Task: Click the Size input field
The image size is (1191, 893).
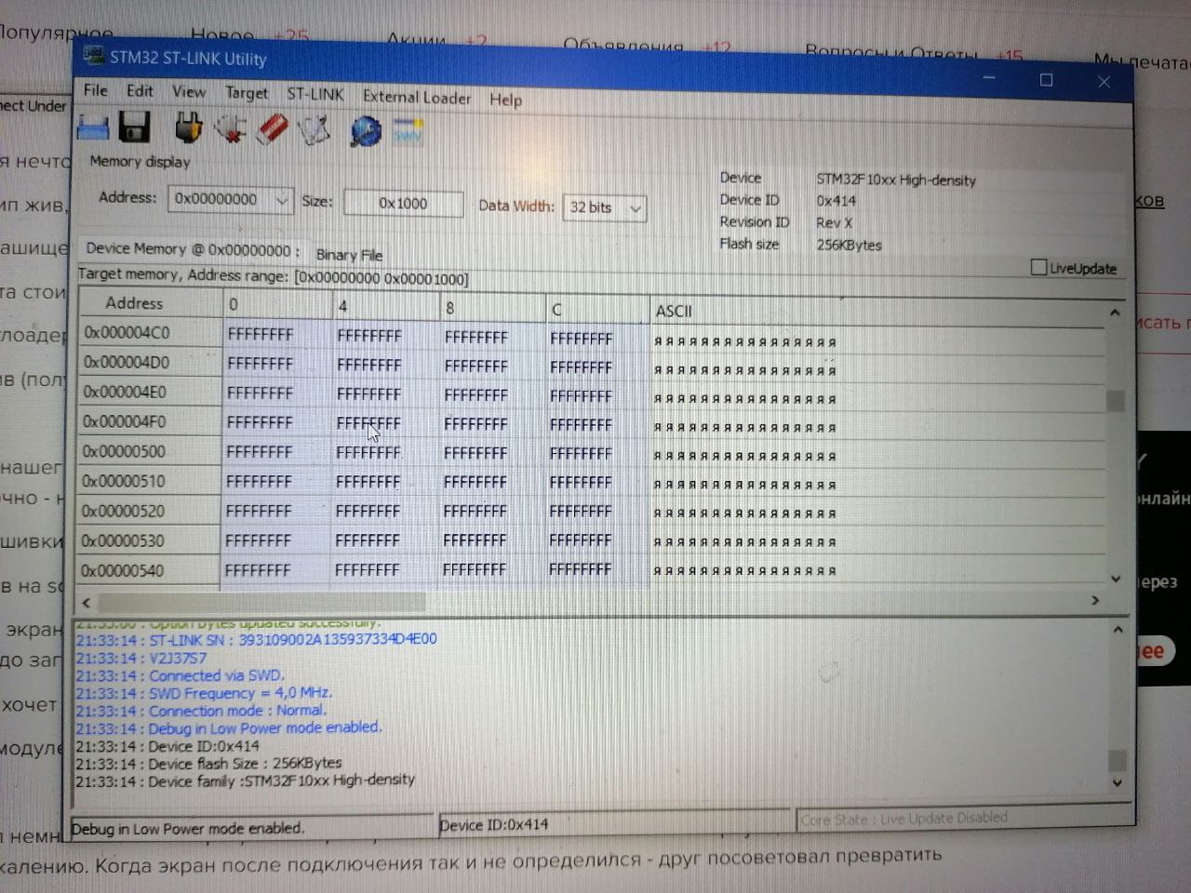Action: 403,203
